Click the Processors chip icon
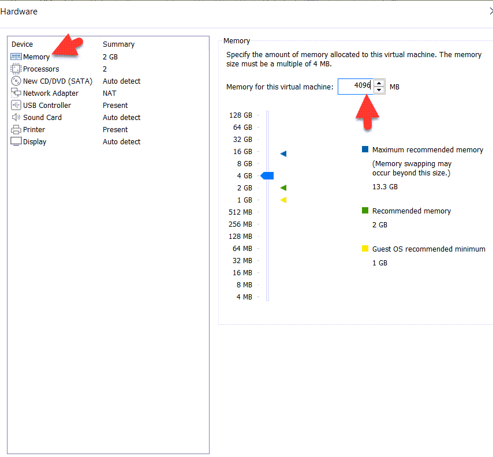This screenshot has height=457, width=493. 16,69
